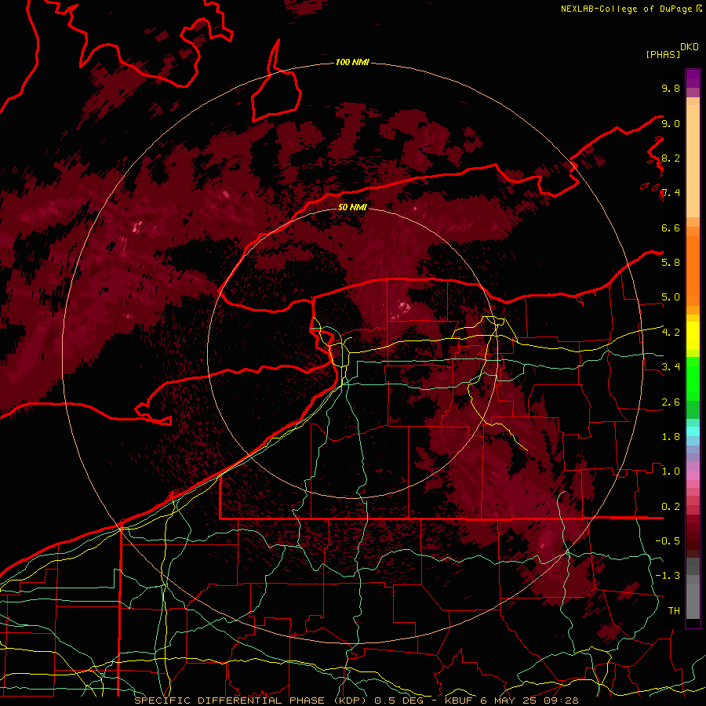Click the 5.0 value on the scale
This screenshot has height=706, width=706.
point(671,297)
